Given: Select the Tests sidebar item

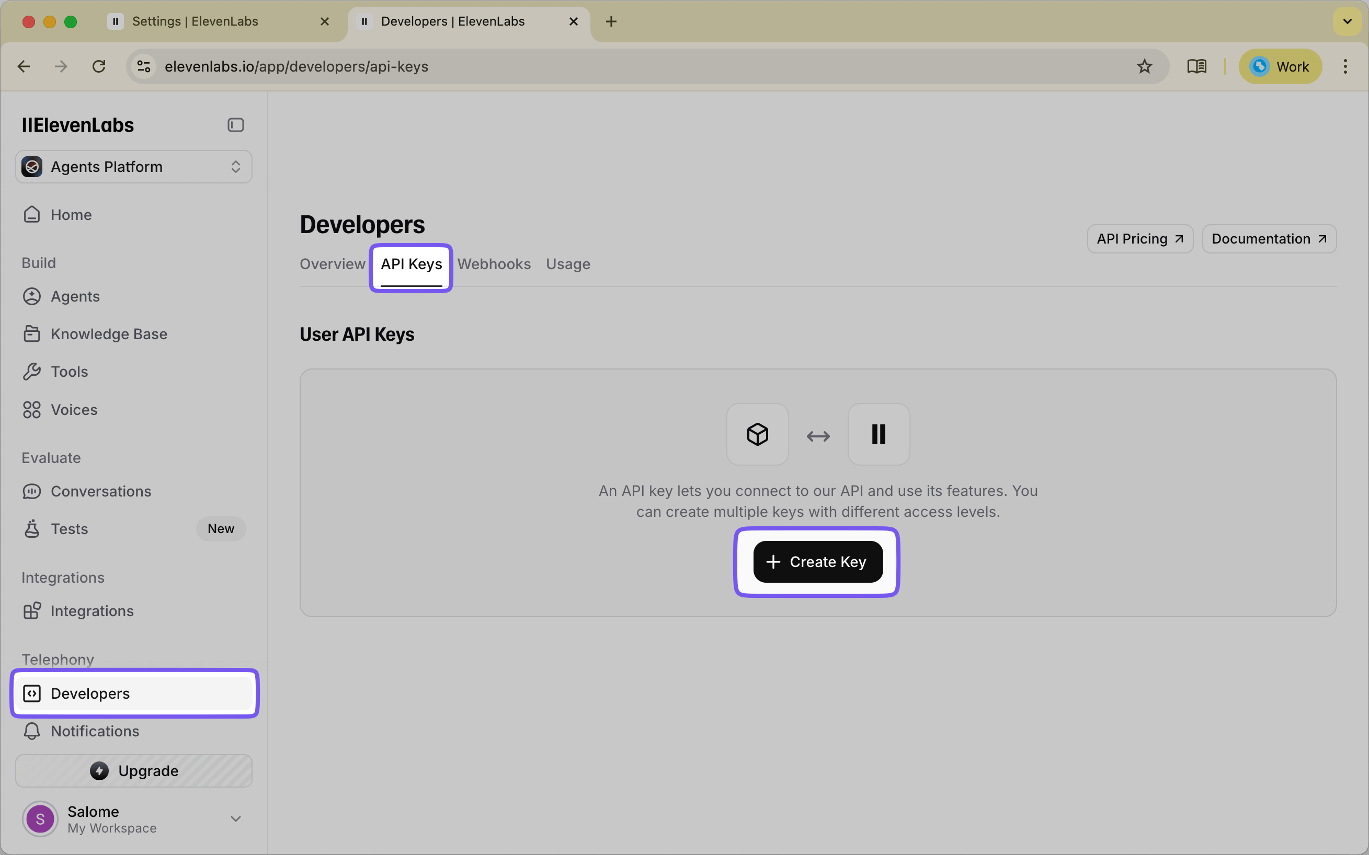Looking at the screenshot, I should [x=70, y=529].
